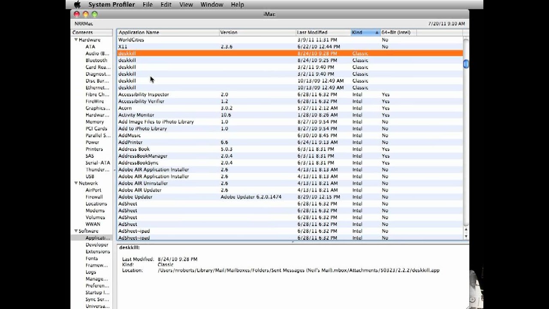Select the Adobe Updater row

coord(290,197)
